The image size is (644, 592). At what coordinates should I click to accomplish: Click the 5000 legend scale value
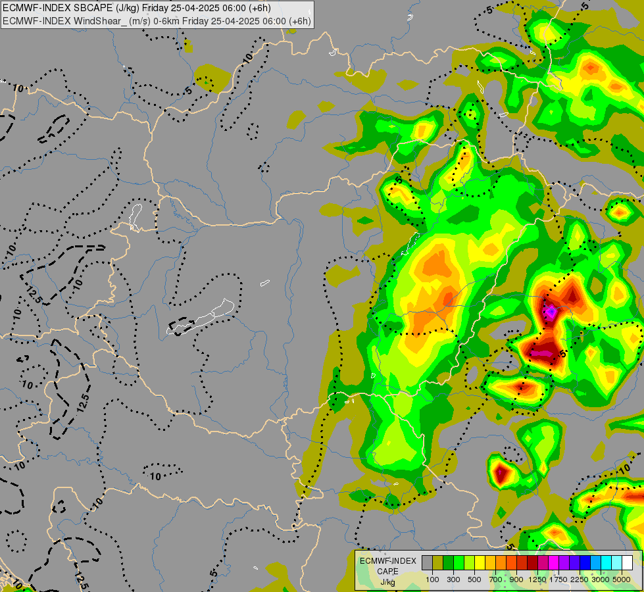(x=622, y=580)
